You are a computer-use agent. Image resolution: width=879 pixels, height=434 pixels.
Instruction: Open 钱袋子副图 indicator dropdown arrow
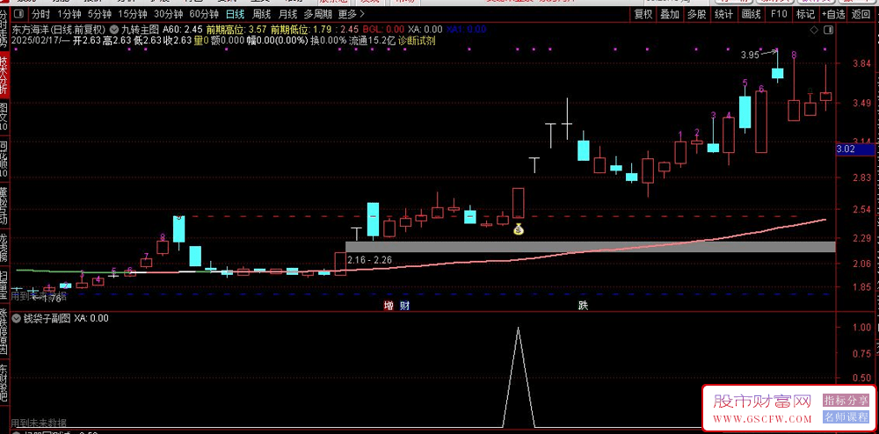(18, 318)
